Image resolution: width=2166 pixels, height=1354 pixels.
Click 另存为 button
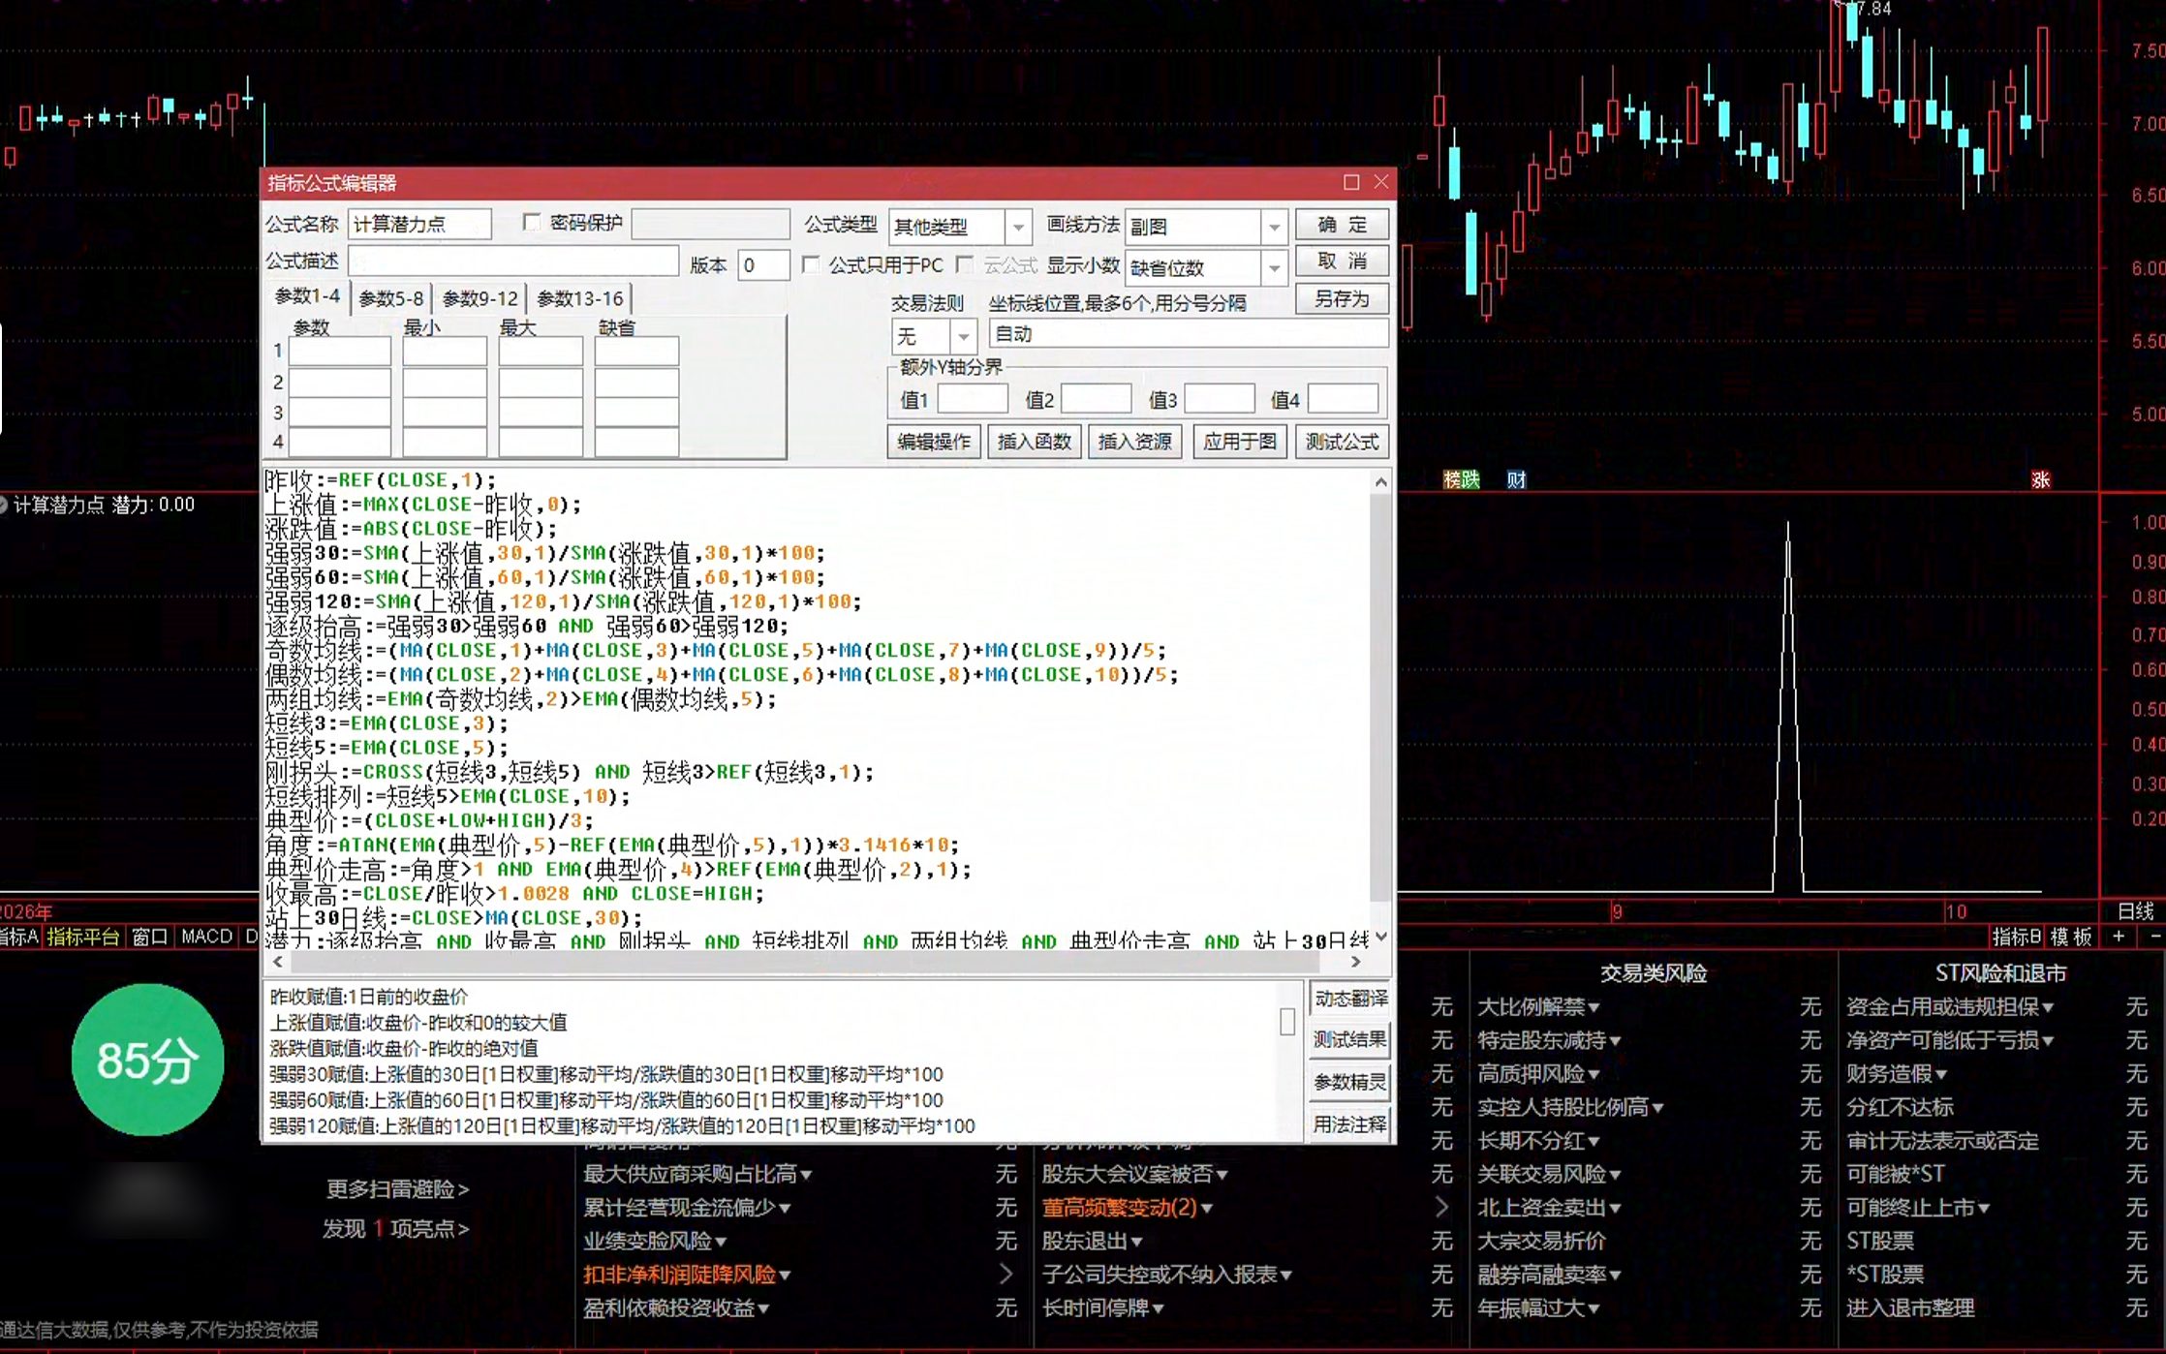(x=1343, y=298)
